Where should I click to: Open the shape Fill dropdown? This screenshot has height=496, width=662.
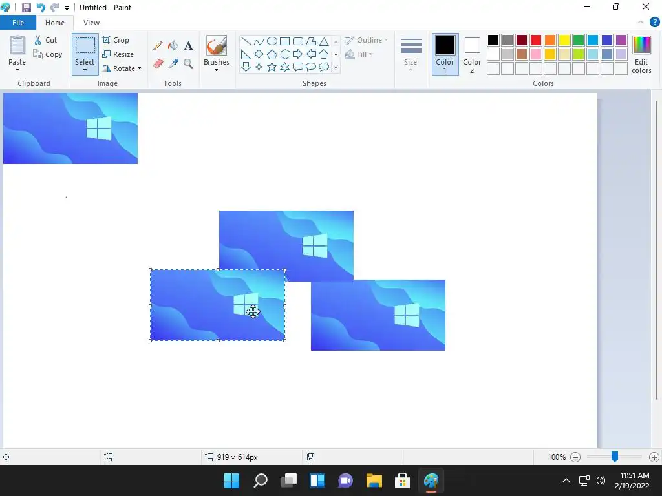[x=359, y=54]
